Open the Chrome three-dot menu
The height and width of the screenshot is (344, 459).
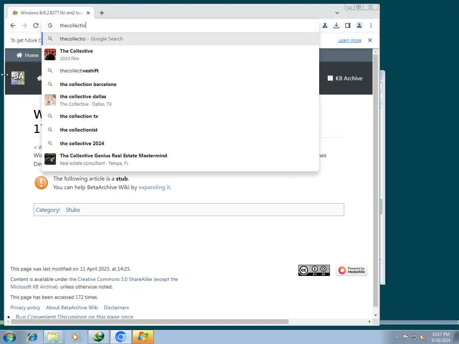point(371,25)
